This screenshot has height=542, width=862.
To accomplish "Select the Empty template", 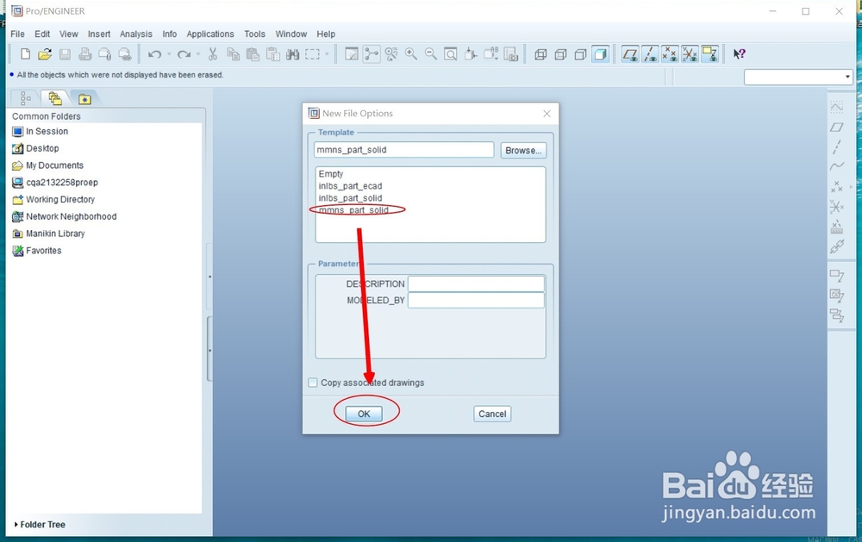I will [x=331, y=174].
